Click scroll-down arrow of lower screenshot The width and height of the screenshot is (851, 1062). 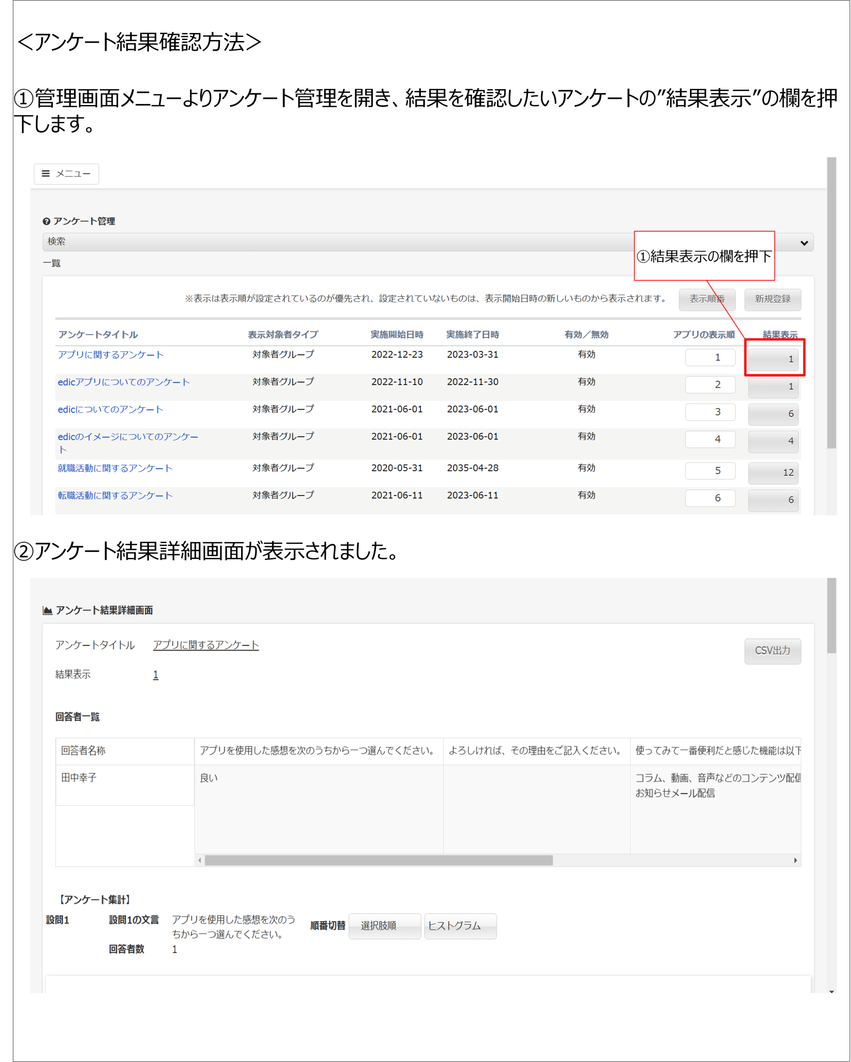831,992
